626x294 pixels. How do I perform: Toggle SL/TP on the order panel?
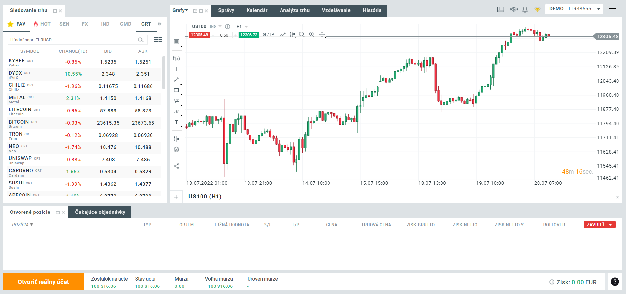click(268, 35)
